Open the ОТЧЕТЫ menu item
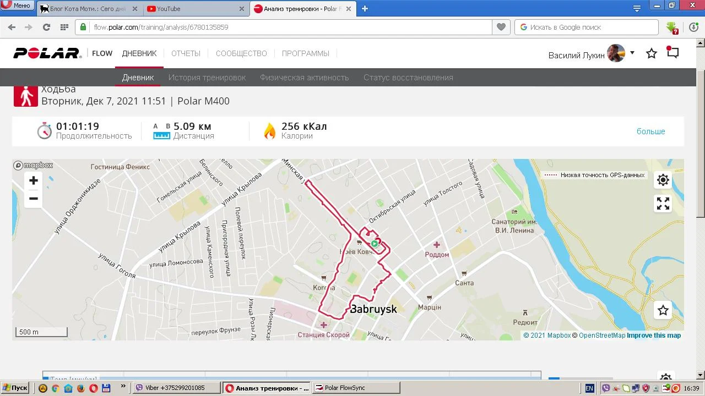705x396 pixels. click(x=186, y=53)
